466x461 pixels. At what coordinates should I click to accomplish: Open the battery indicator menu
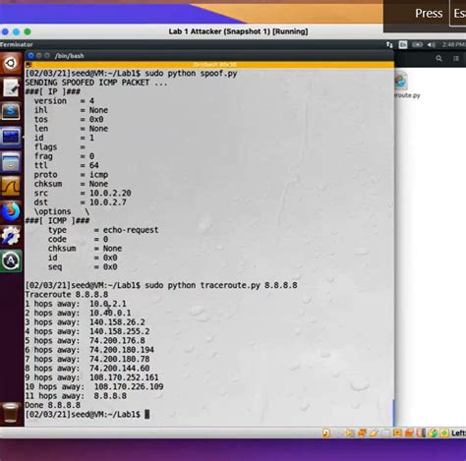[x=417, y=44]
